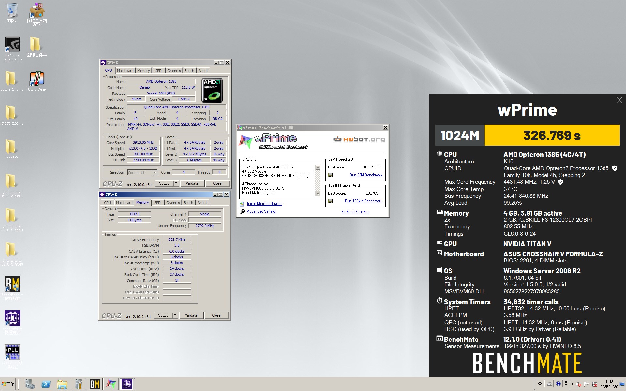Click the 3913.05 MHz Core Speed value
The image size is (626, 391).
click(143, 142)
